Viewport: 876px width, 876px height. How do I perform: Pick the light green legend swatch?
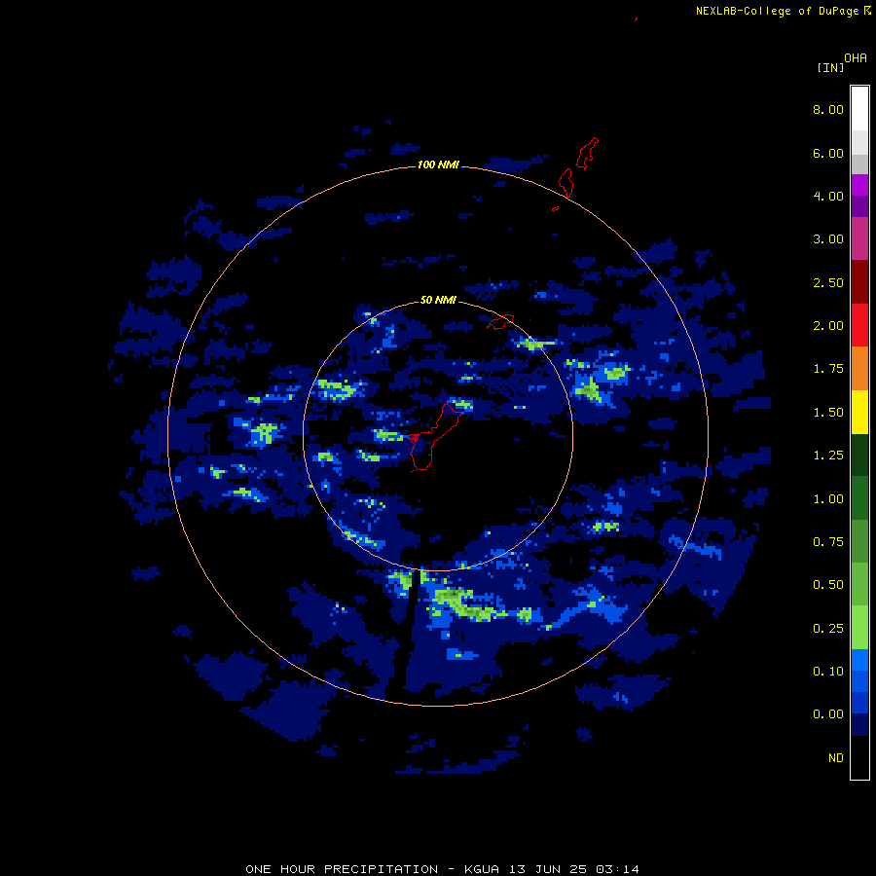click(859, 628)
